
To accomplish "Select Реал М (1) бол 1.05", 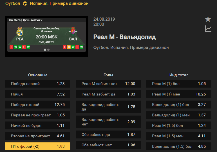I will 179,84.
